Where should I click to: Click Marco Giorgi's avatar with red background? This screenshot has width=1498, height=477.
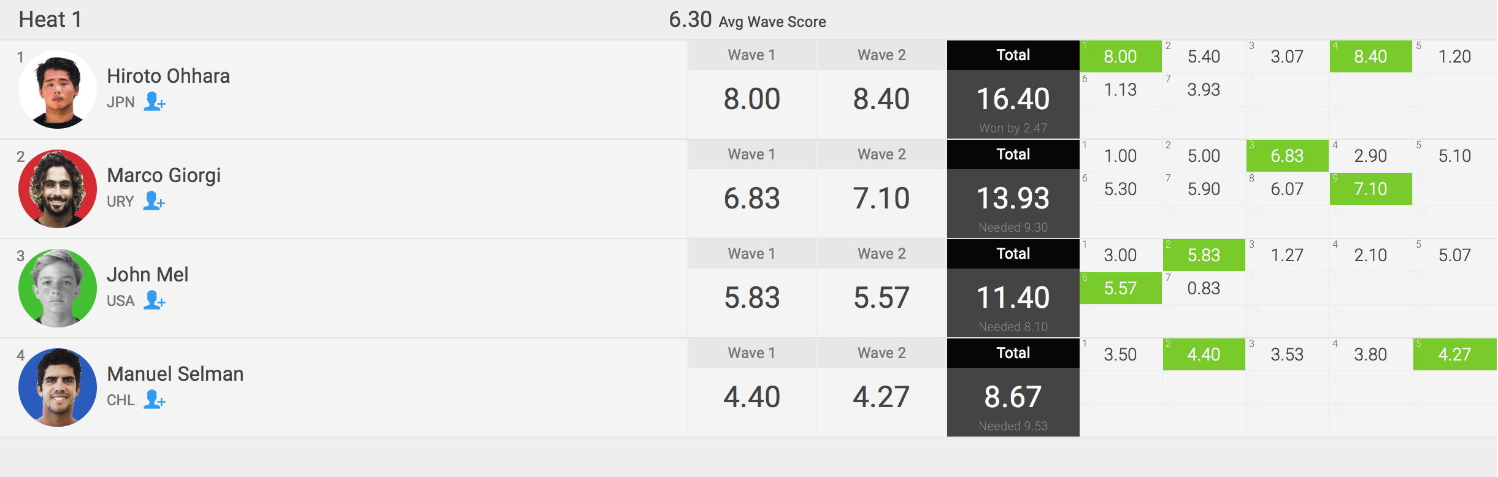(58, 189)
